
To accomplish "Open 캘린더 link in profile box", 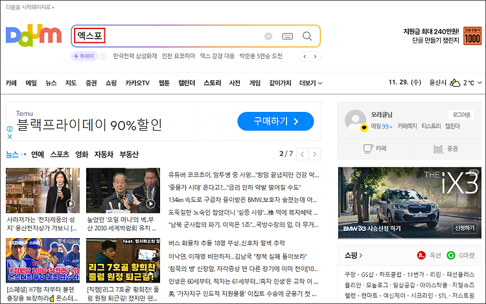I will coord(452,126).
